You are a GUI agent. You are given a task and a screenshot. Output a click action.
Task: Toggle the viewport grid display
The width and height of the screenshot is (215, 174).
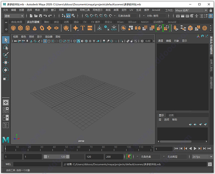(x=44, y=41)
